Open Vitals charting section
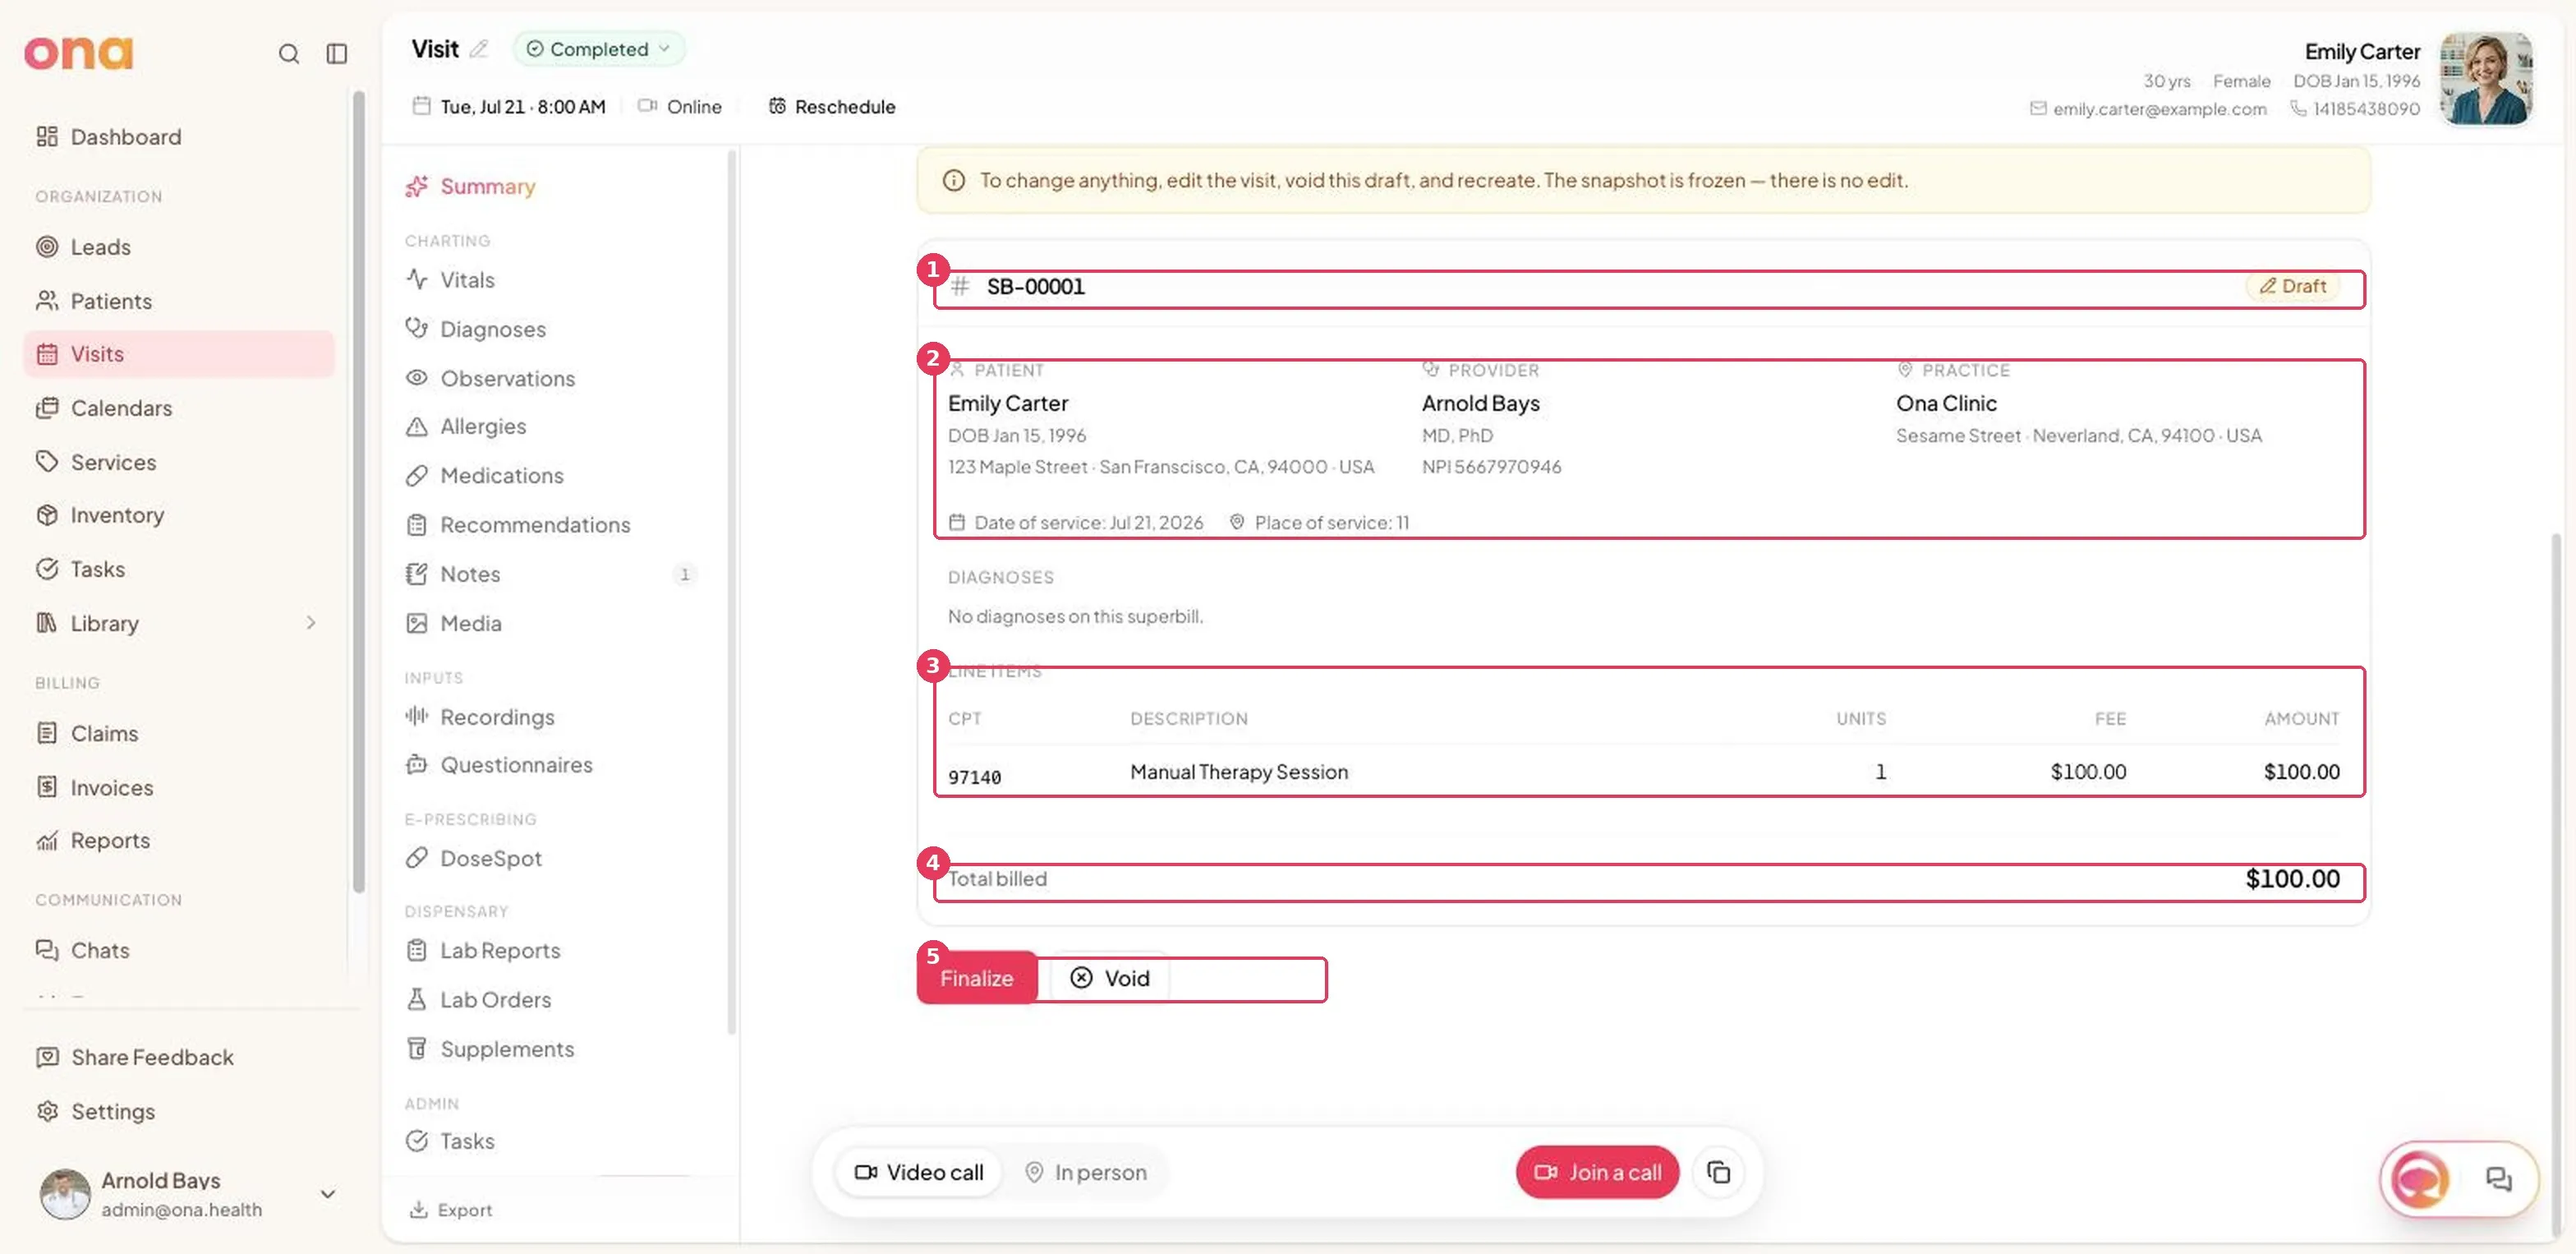 click(450, 280)
